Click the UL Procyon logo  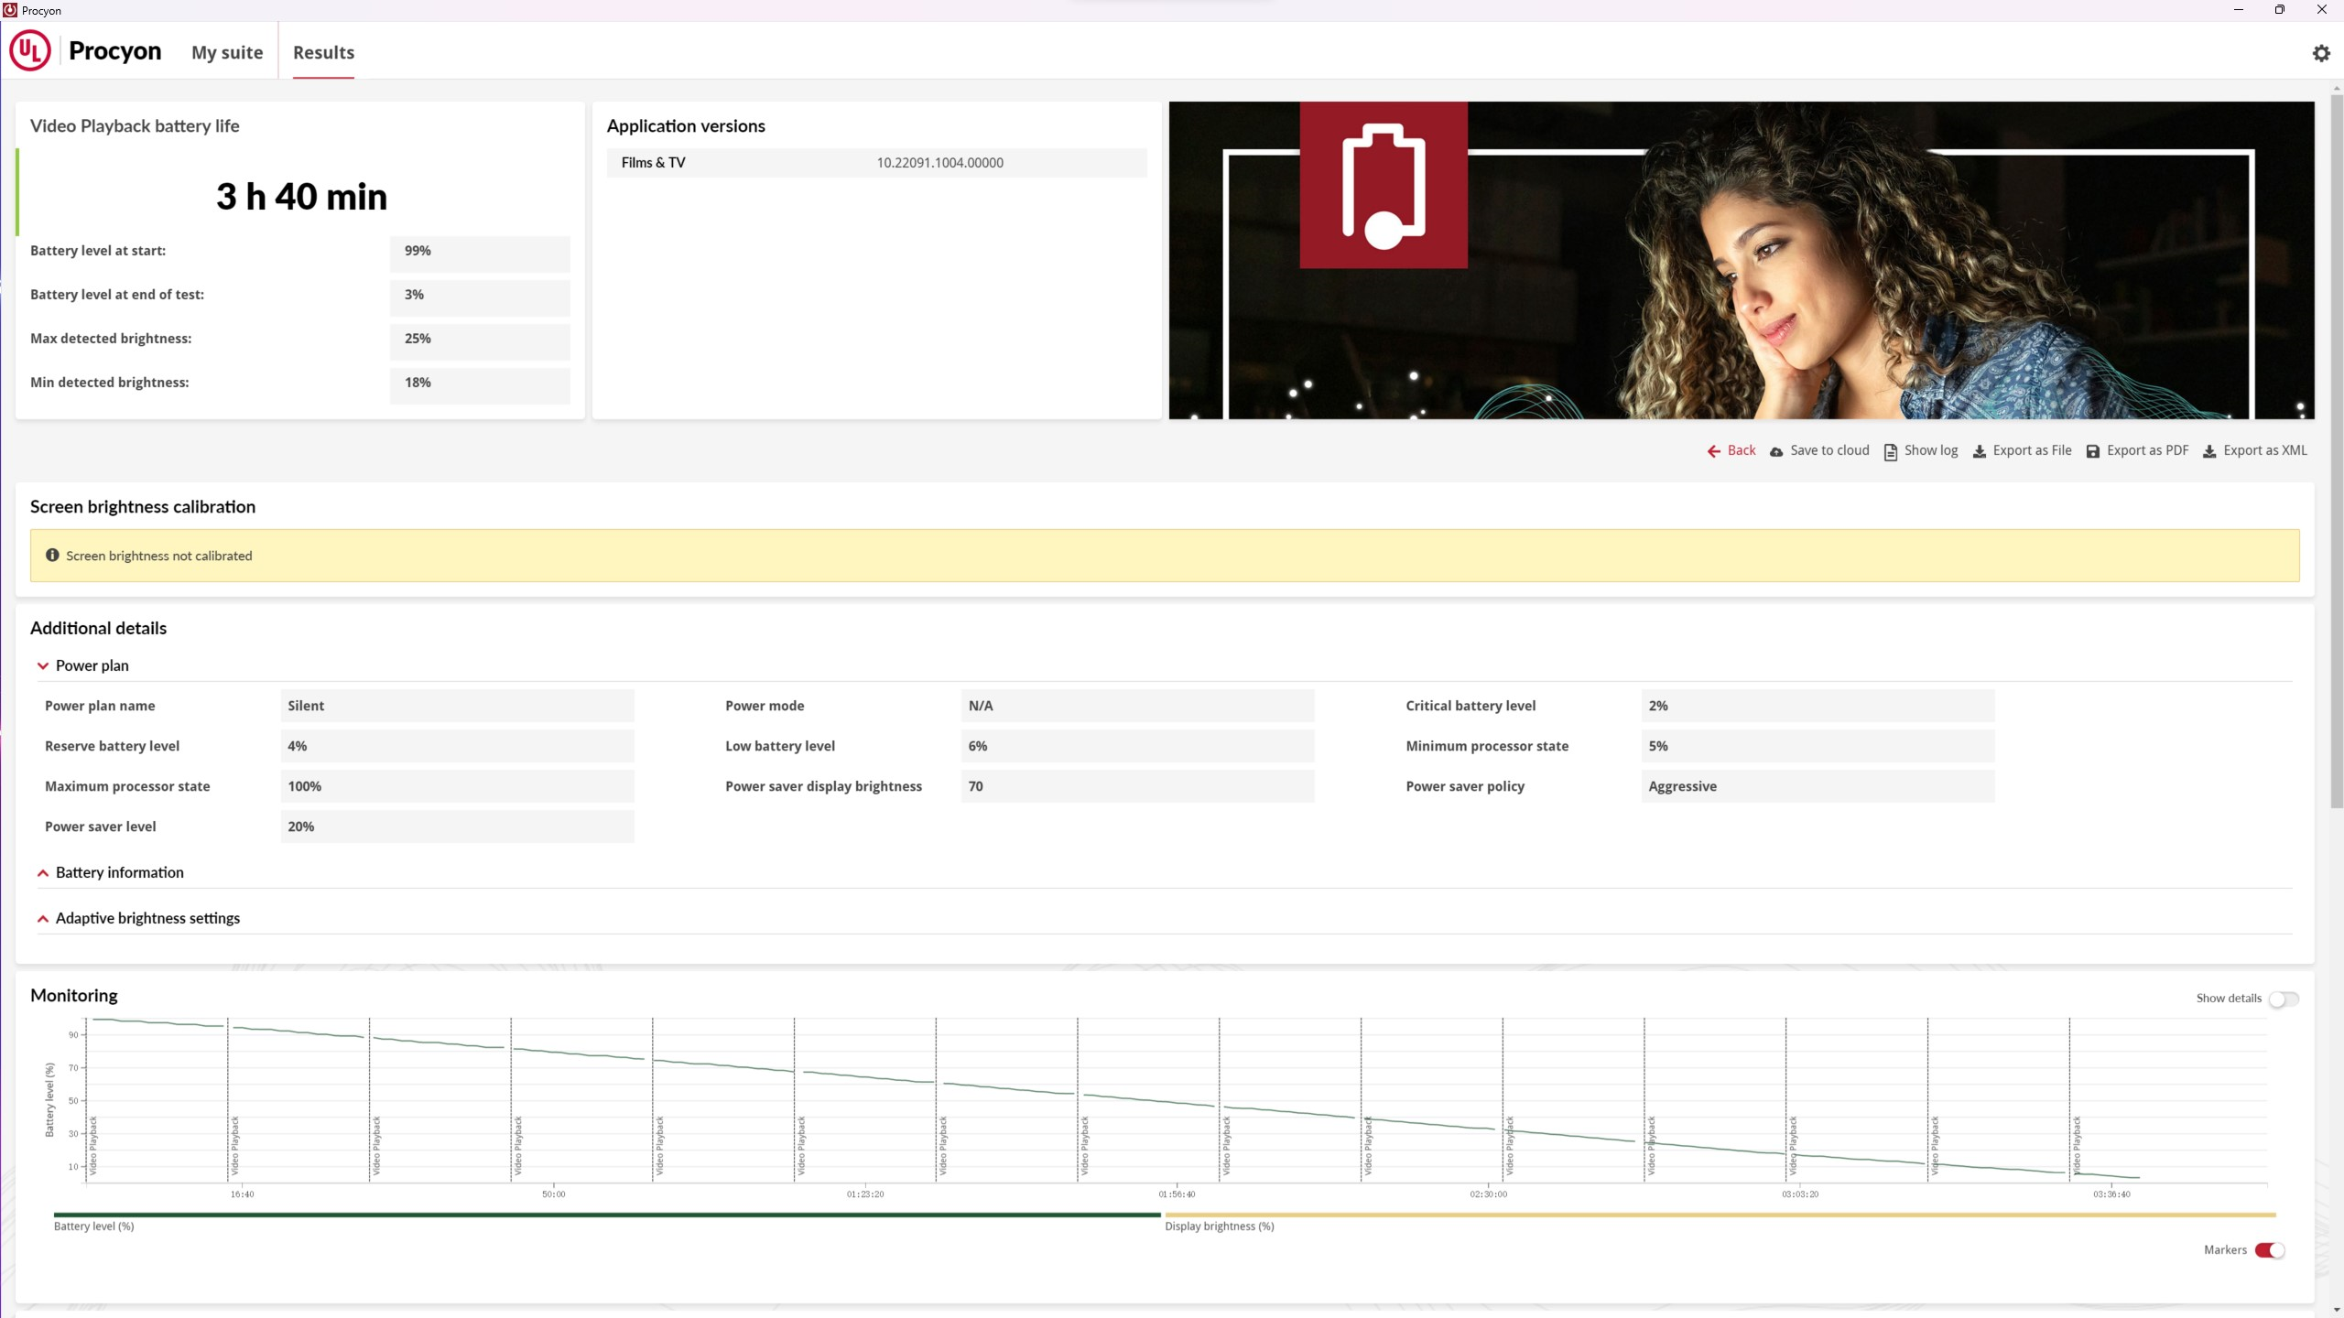30,50
